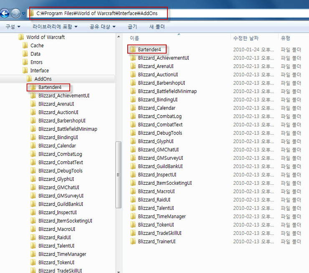
Task: Click Blizzard_ArenaUI folder icon in tree pane
Action: pos(33,104)
